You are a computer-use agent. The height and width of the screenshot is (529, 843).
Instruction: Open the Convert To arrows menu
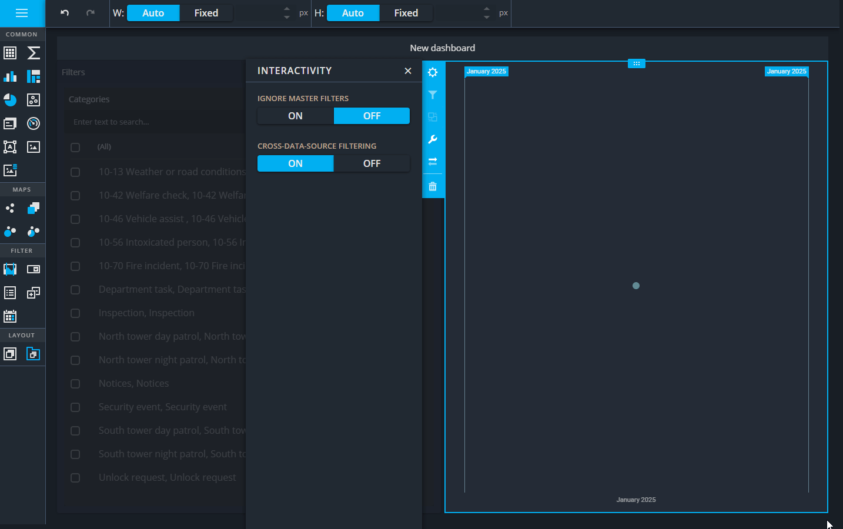click(433, 161)
